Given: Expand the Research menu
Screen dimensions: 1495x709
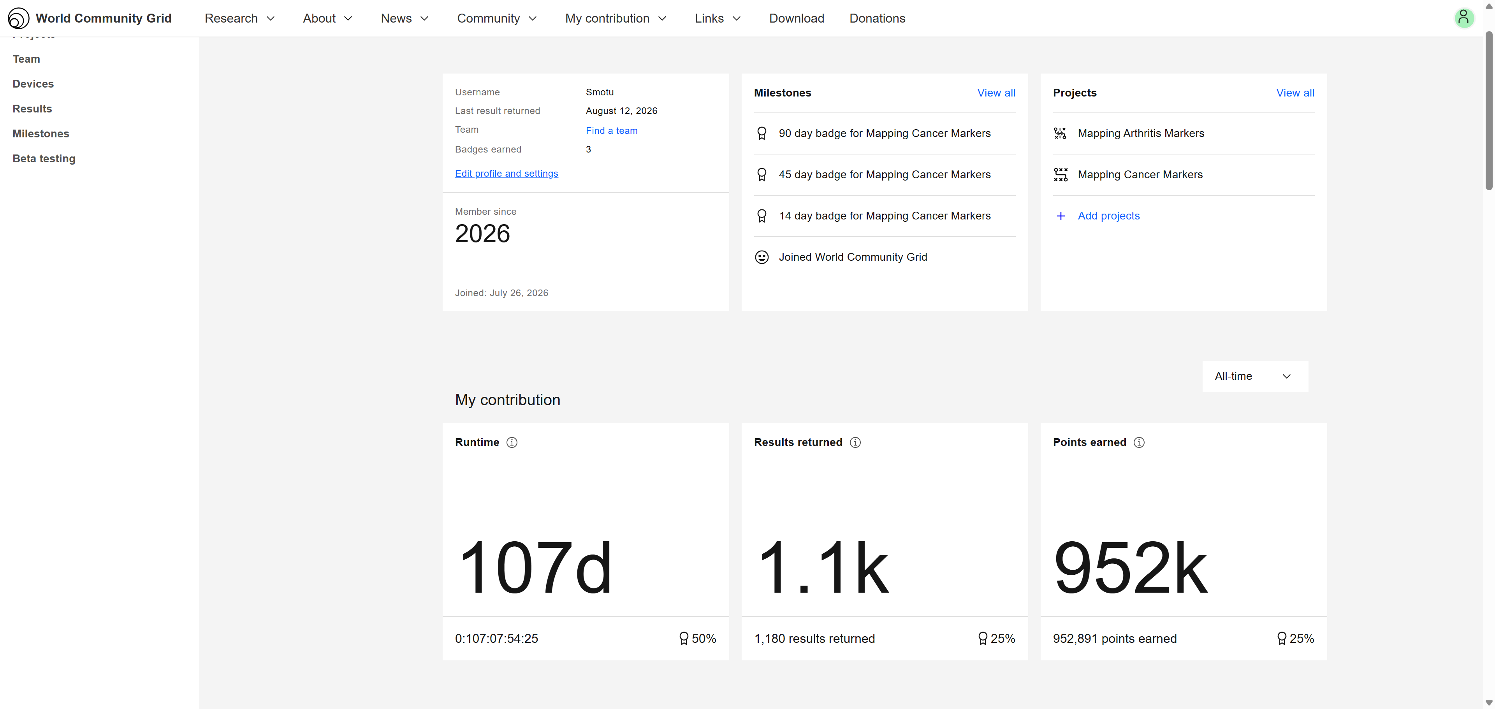Looking at the screenshot, I should click(240, 18).
